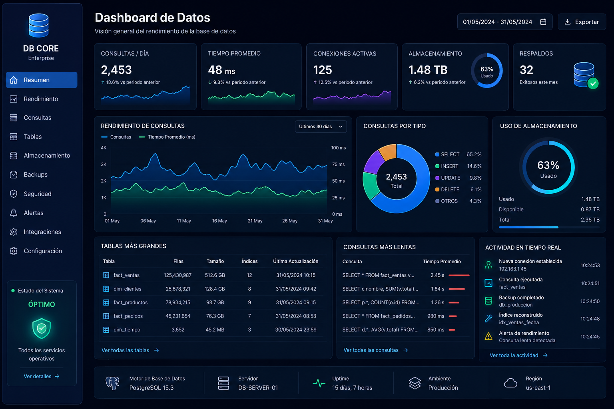614x409 pixels.
Task: Toggle the Tiempo Promedio legend series
Action: pyautogui.click(x=167, y=137)
